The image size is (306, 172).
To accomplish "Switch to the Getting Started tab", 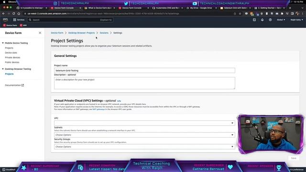I will pos(269,8).
